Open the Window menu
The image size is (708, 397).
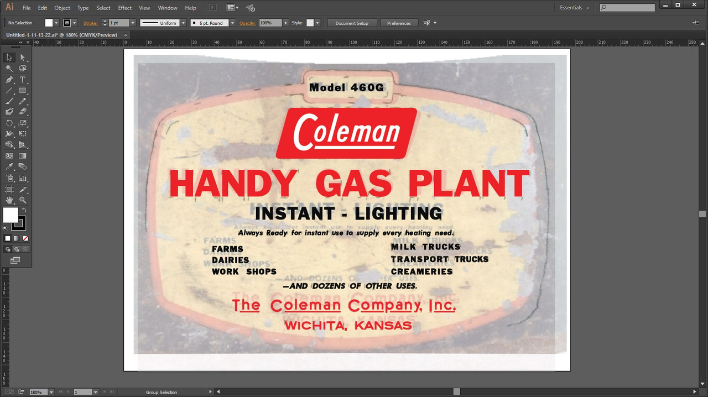[168, 8]
